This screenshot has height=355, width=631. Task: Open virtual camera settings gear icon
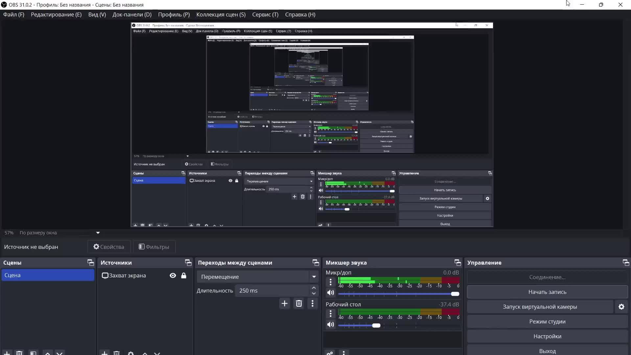pyautogui.click(x=621, y=307)
